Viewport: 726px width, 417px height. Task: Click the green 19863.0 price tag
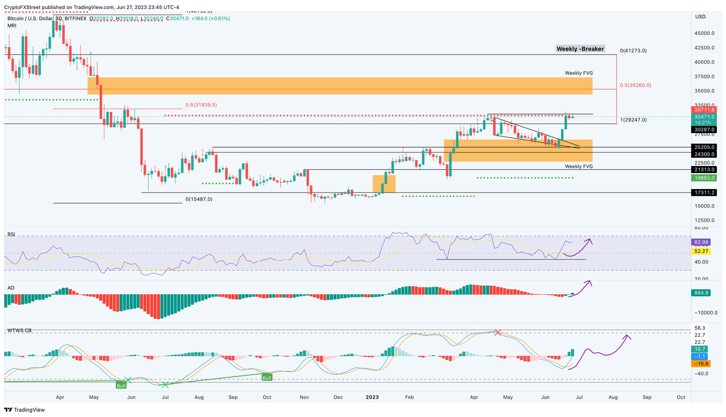point(705,178)
